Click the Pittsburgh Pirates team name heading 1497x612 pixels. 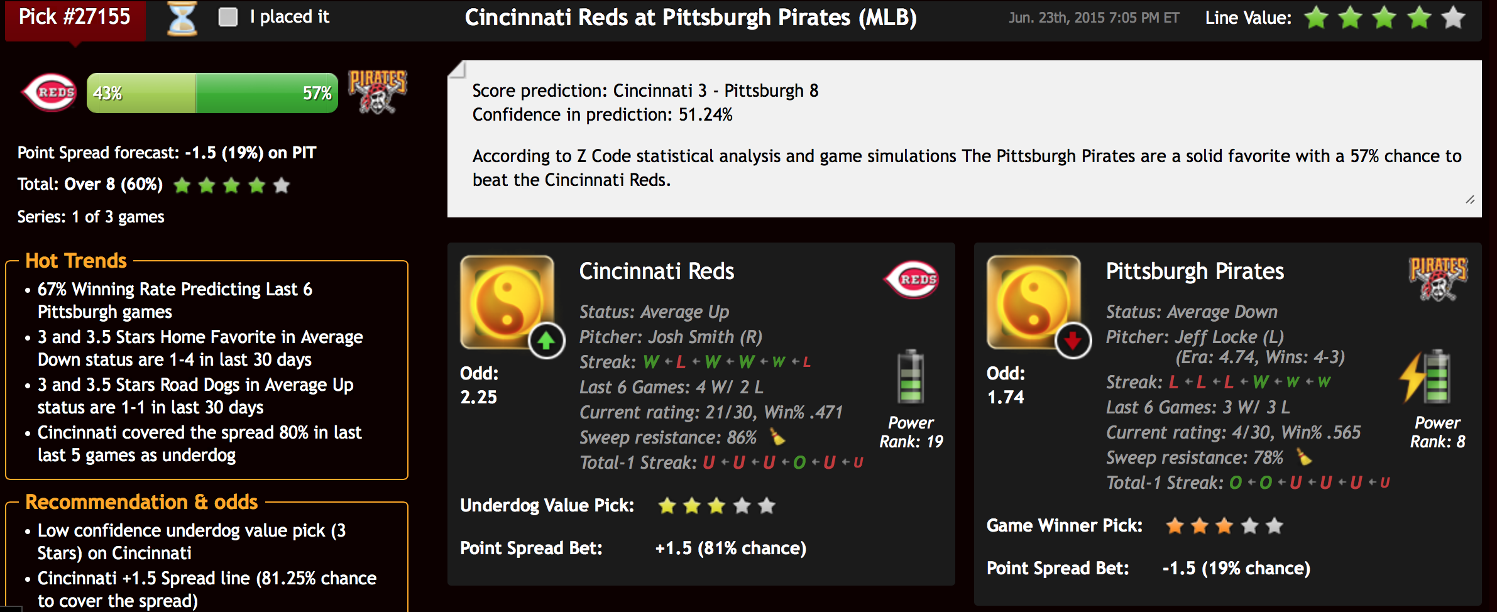[1195, 271]
